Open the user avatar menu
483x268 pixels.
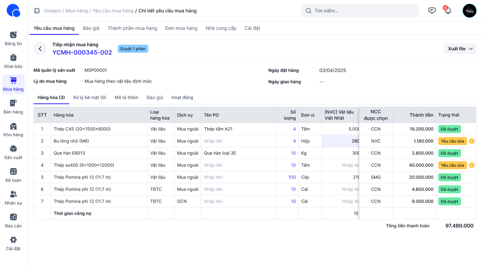(x=469, y=11)
